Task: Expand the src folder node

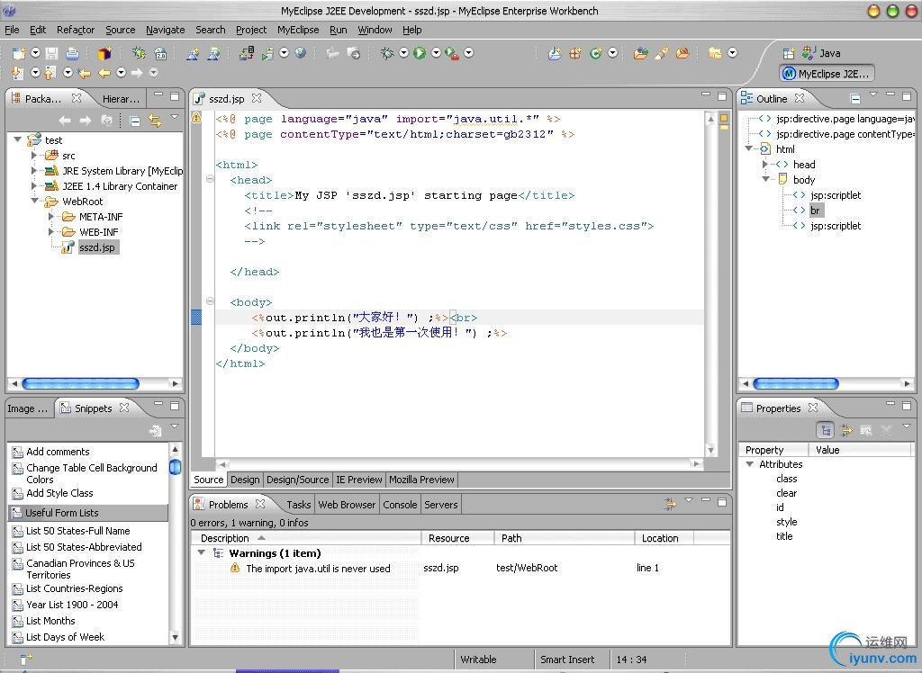Action: 34,155
